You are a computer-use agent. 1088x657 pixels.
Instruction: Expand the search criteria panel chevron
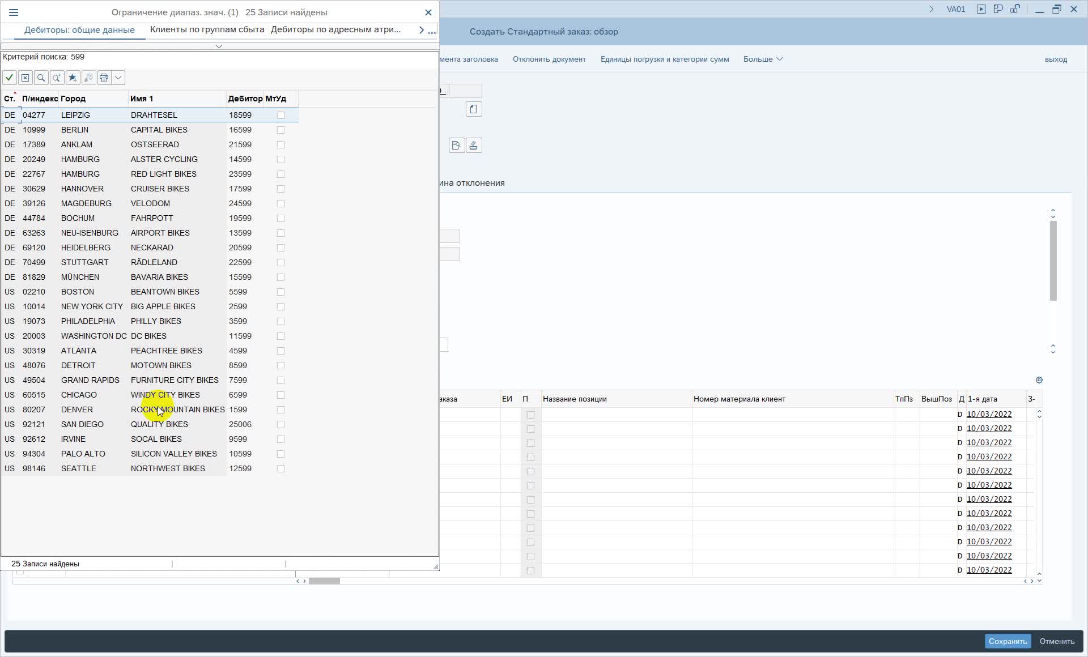(219, 46)
